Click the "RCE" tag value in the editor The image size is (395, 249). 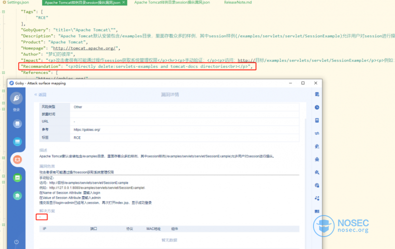pos(42,17)
